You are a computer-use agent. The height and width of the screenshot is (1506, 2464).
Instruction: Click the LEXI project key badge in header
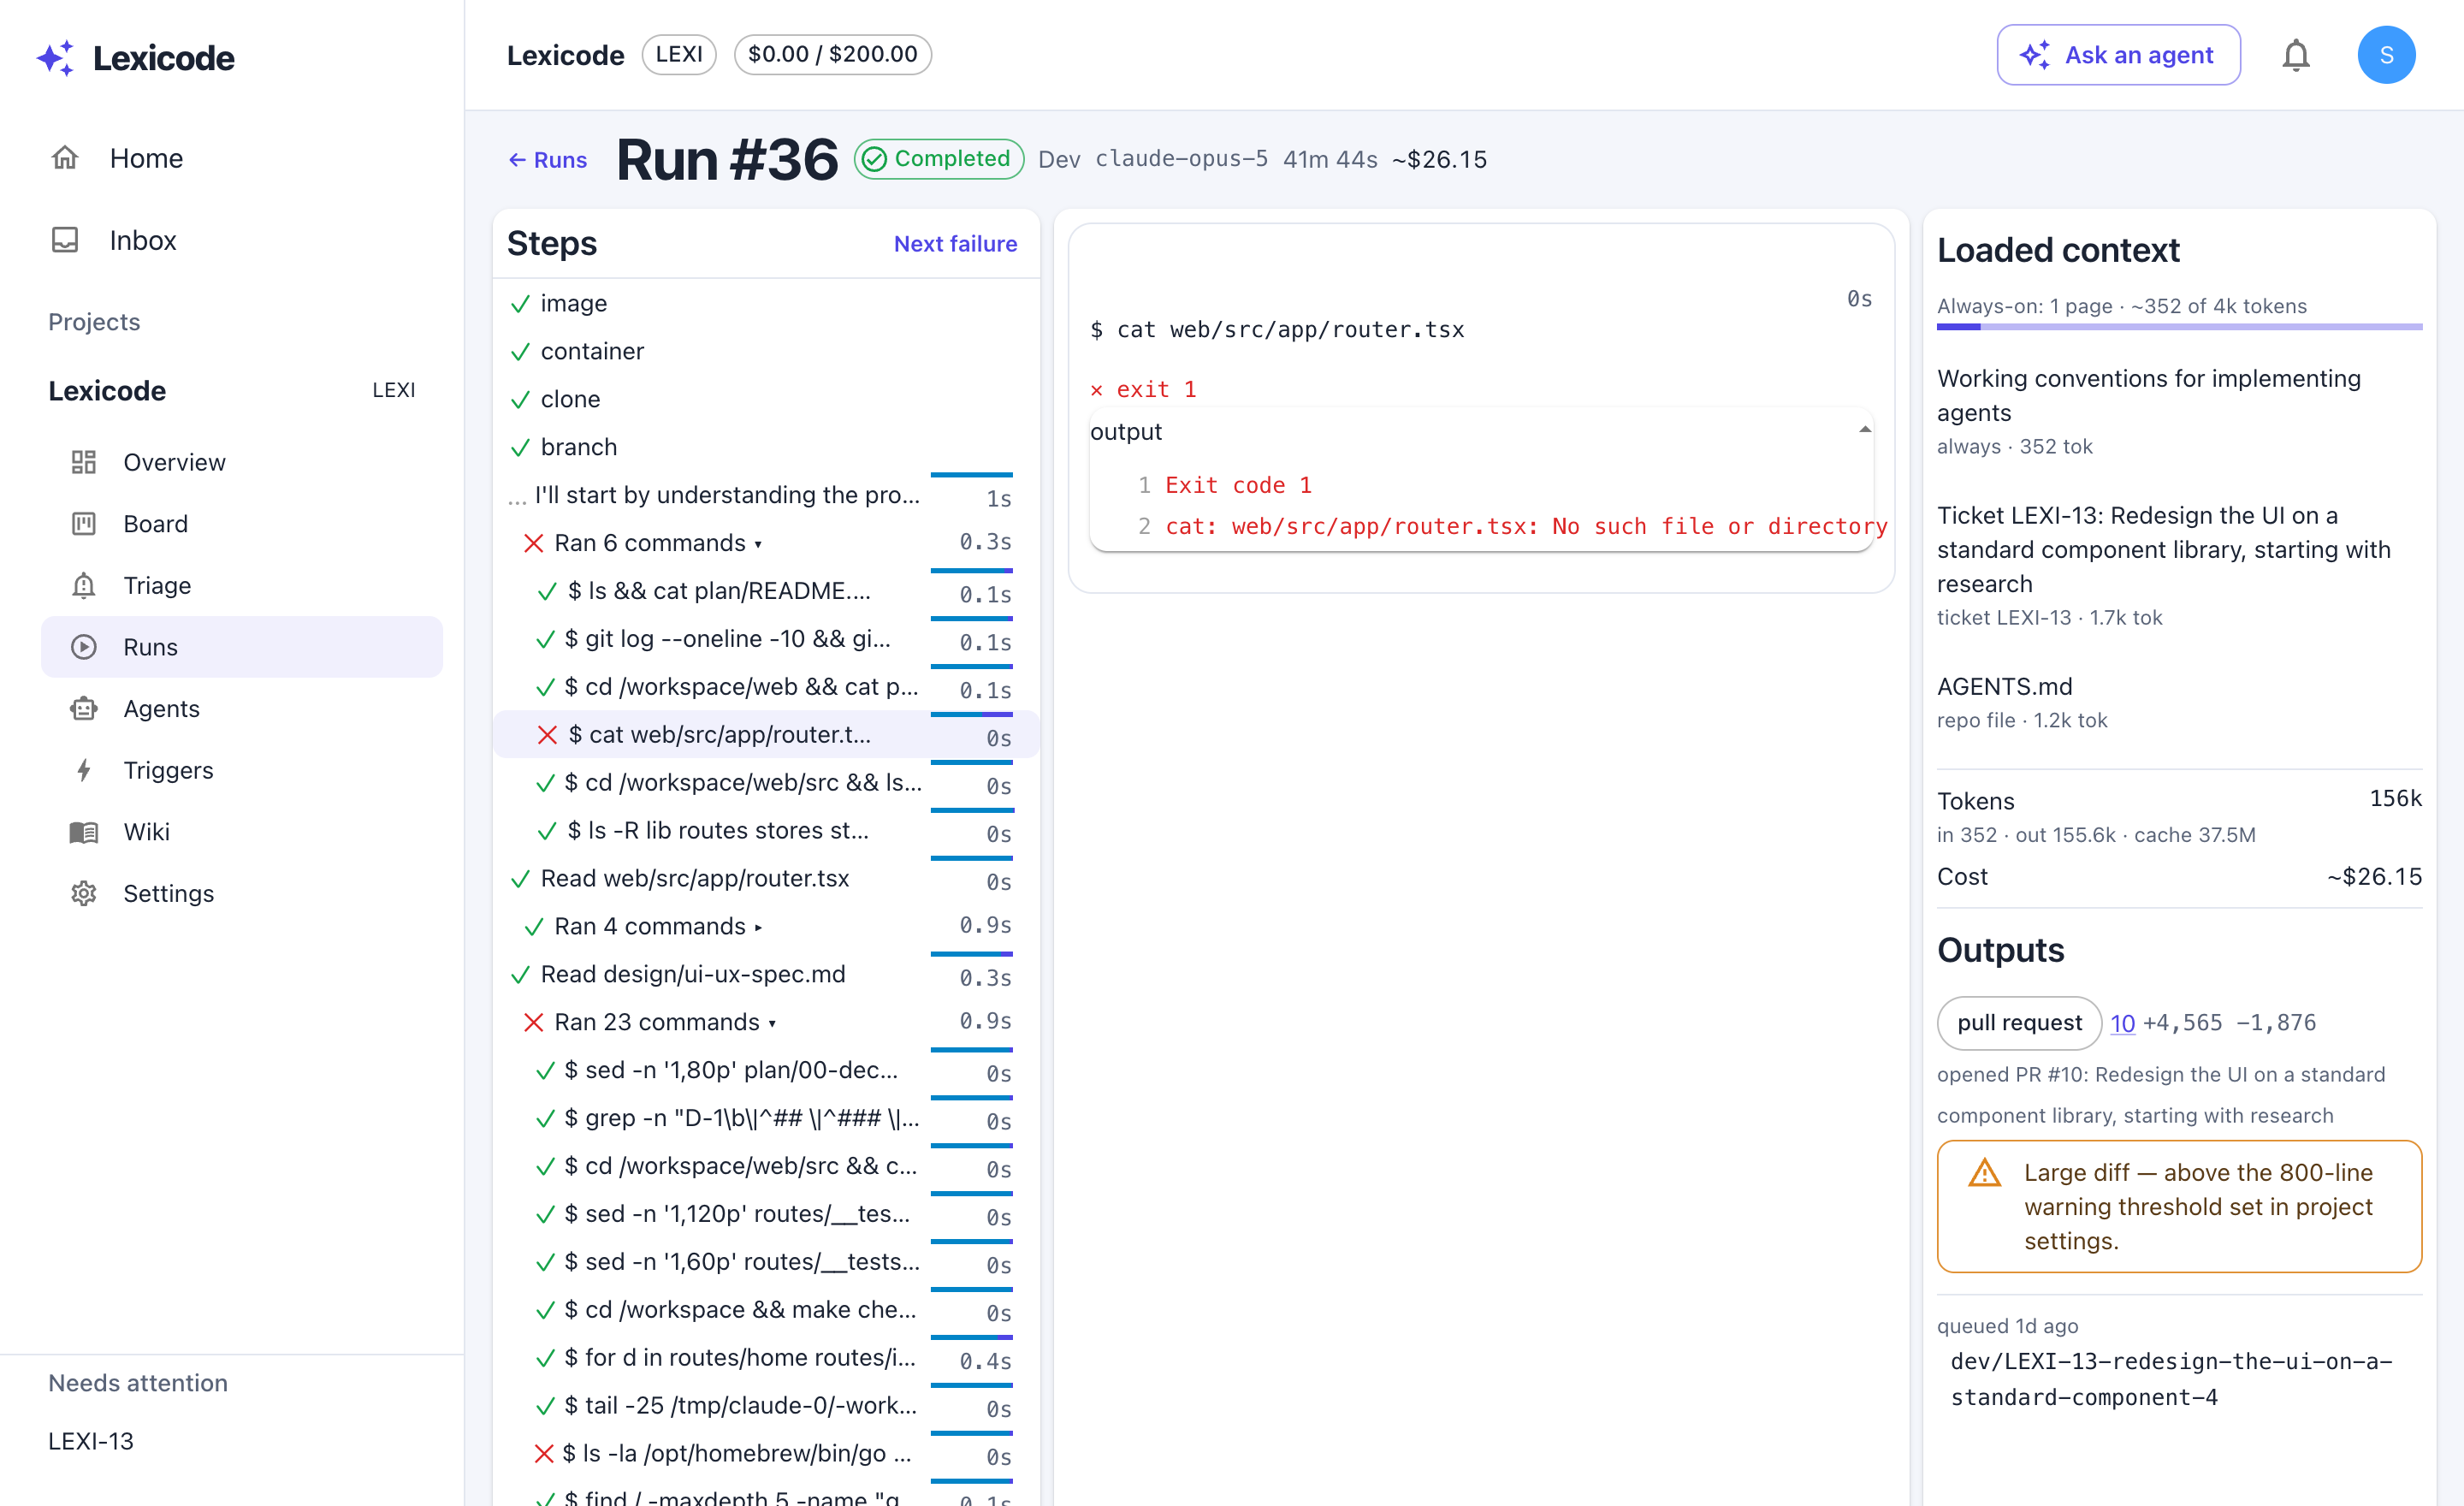point(679,54)
